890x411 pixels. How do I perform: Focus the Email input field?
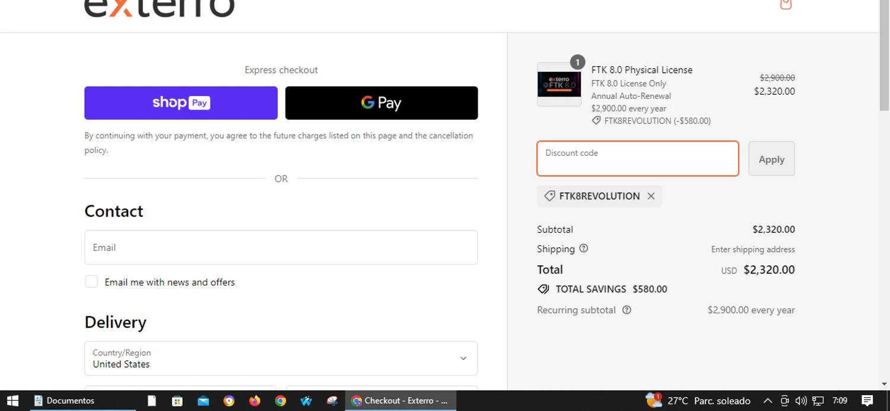[281, 248]
